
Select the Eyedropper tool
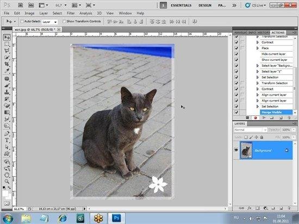[7, 71]
